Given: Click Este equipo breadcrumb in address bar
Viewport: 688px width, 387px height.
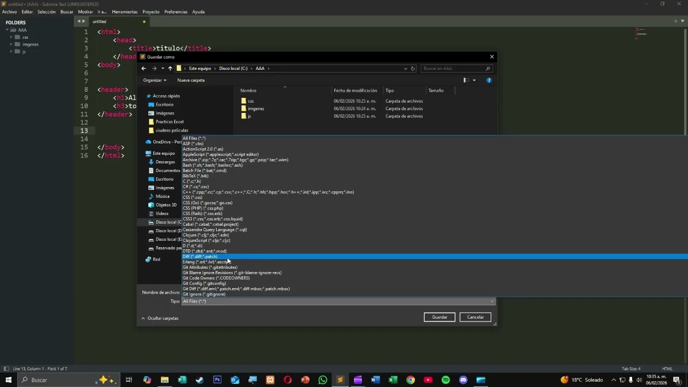Looking at the screenshot, I should pos(200,68).
